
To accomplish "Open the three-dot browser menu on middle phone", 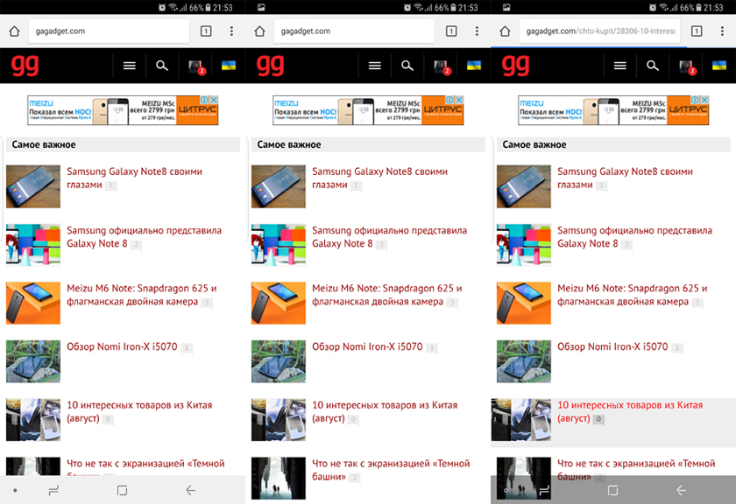I will coord(477,31).
